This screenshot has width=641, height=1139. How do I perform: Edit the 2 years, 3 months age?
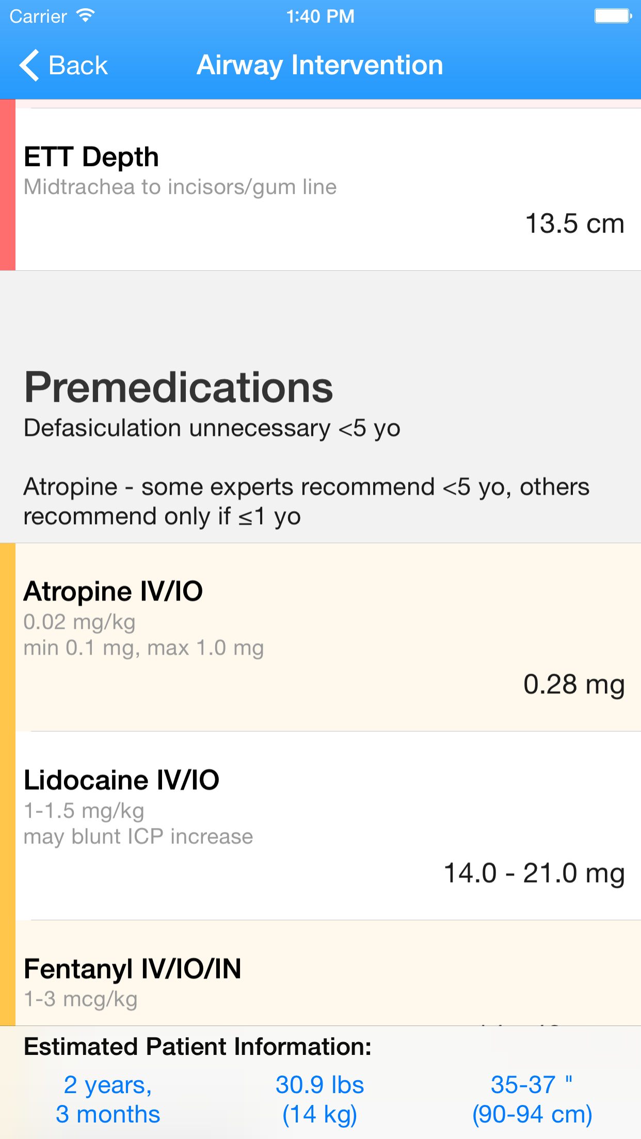(108, 1099)
